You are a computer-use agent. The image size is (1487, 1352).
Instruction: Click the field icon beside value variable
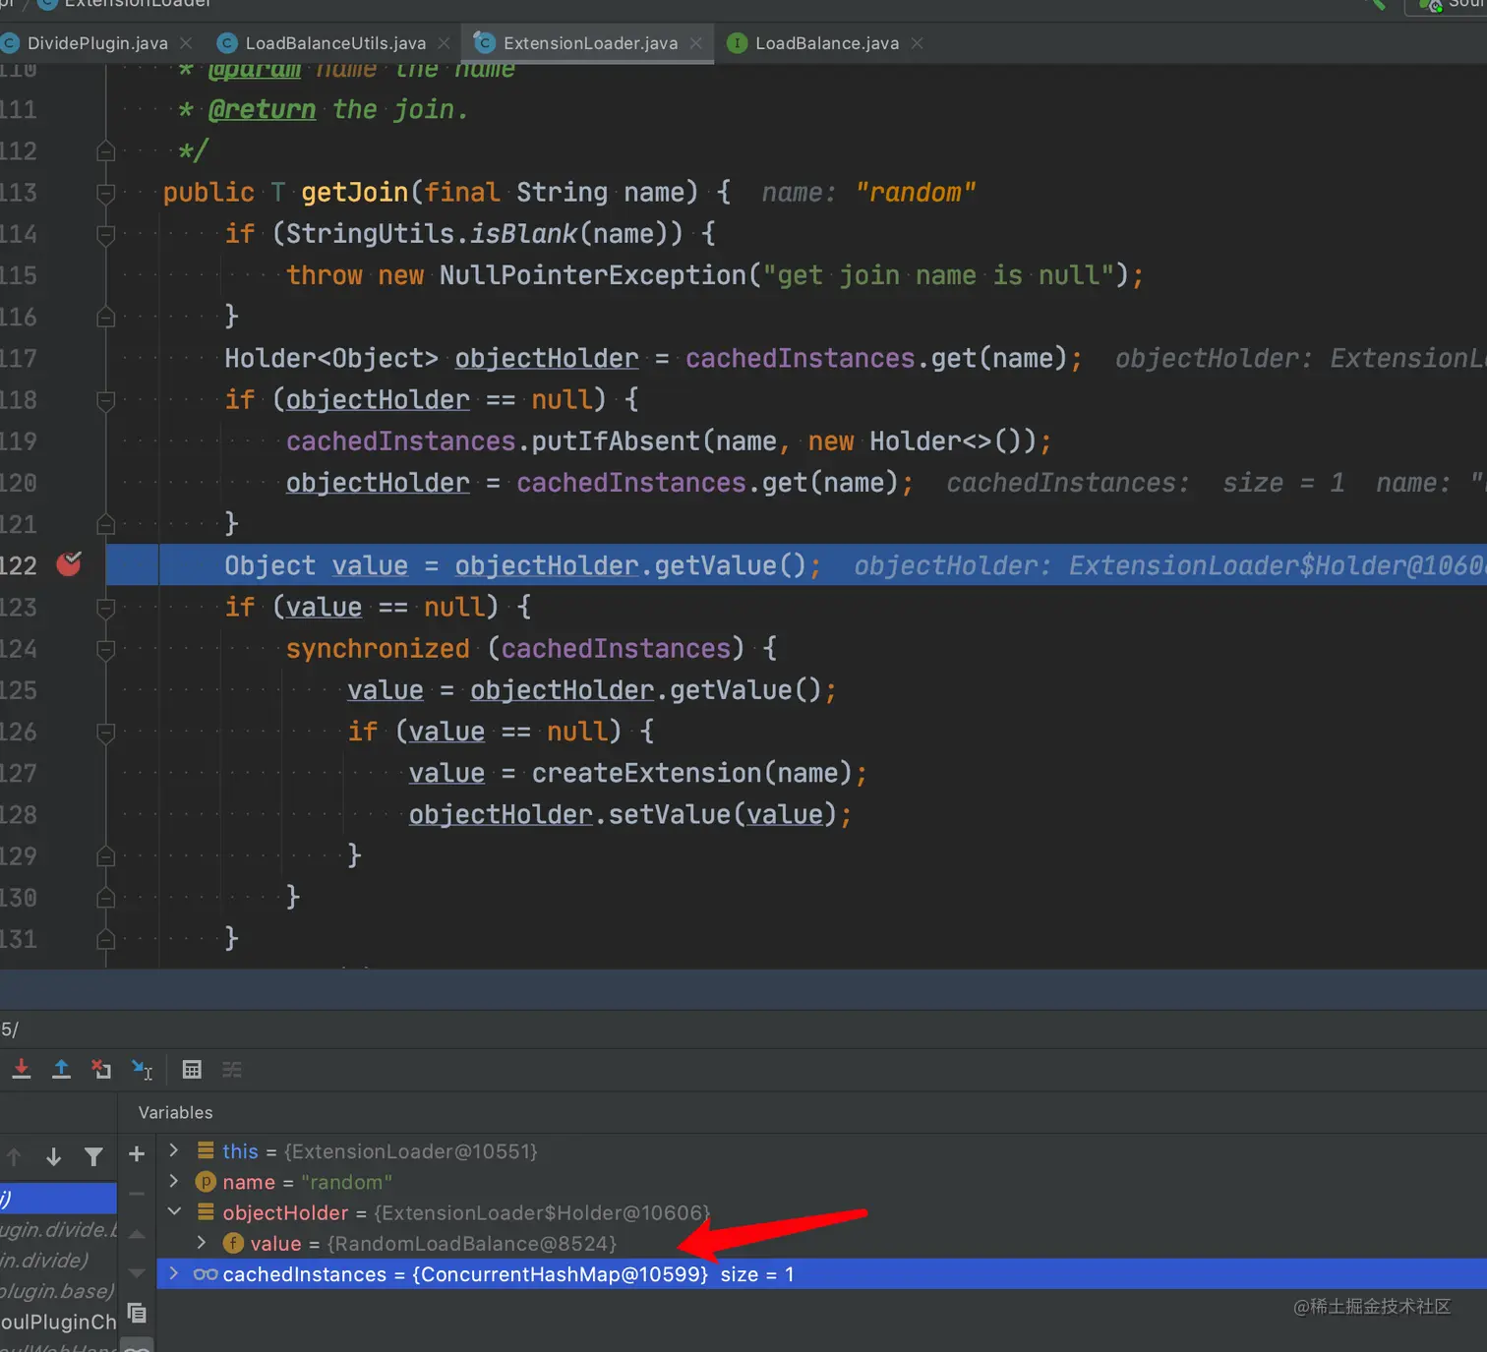[x=233, y=1243]
